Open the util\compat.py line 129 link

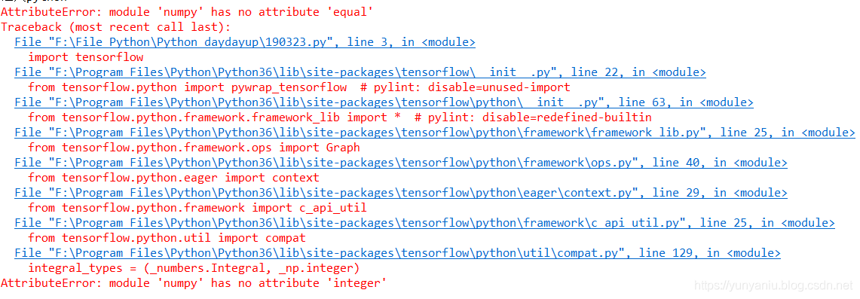[x=398, y=253]
